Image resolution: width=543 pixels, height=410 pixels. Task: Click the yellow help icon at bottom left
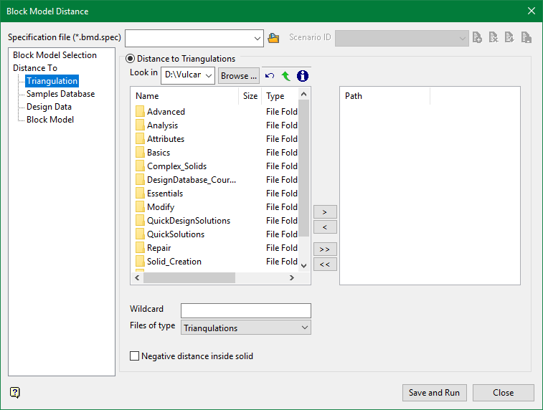point(15,392)
